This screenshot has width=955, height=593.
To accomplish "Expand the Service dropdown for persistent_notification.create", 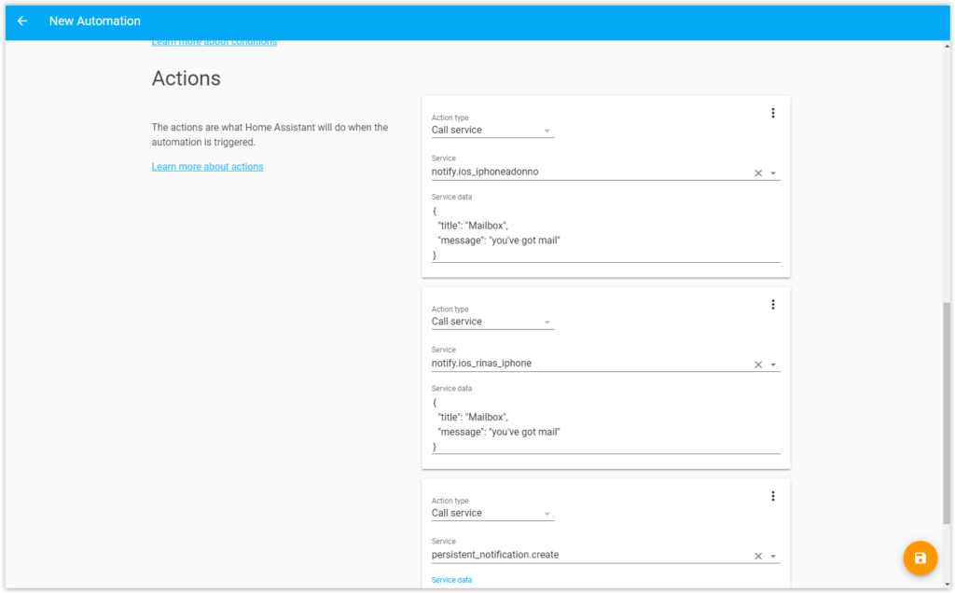I will [775, 555].
